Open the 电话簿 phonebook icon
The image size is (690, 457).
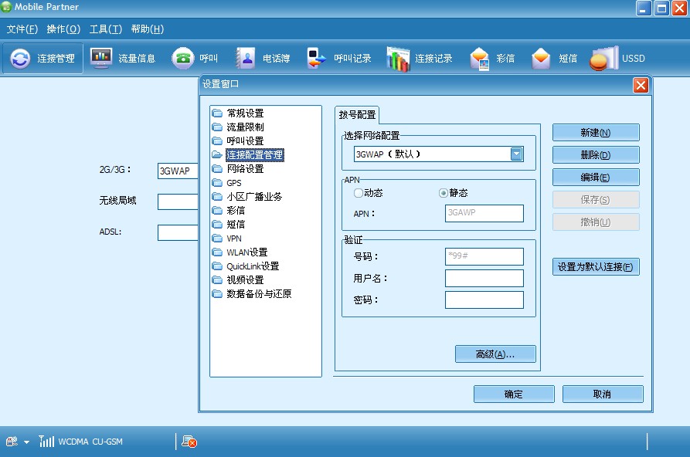pos(246,59)
